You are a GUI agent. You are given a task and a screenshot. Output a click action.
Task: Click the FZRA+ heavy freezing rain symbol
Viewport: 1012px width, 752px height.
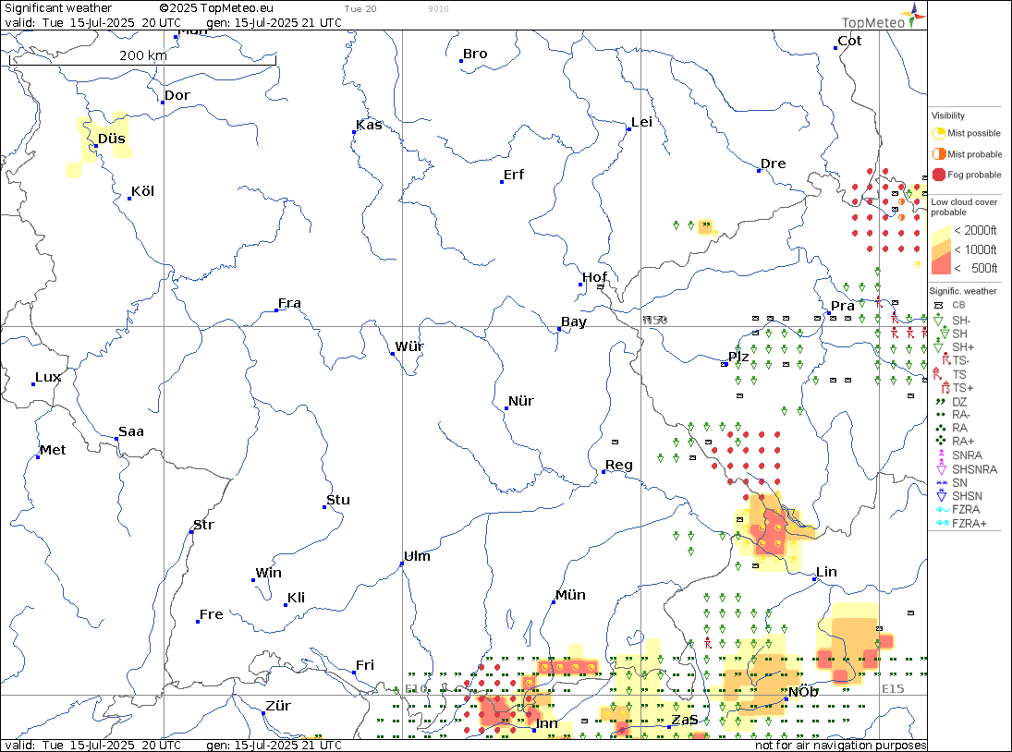click(x=943, y=523)
